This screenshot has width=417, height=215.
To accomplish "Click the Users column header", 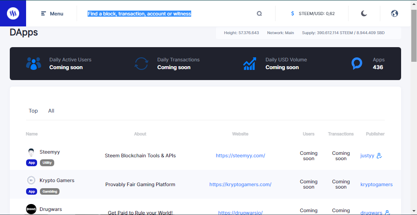I will pyautogui.click(x=309, y=134).
